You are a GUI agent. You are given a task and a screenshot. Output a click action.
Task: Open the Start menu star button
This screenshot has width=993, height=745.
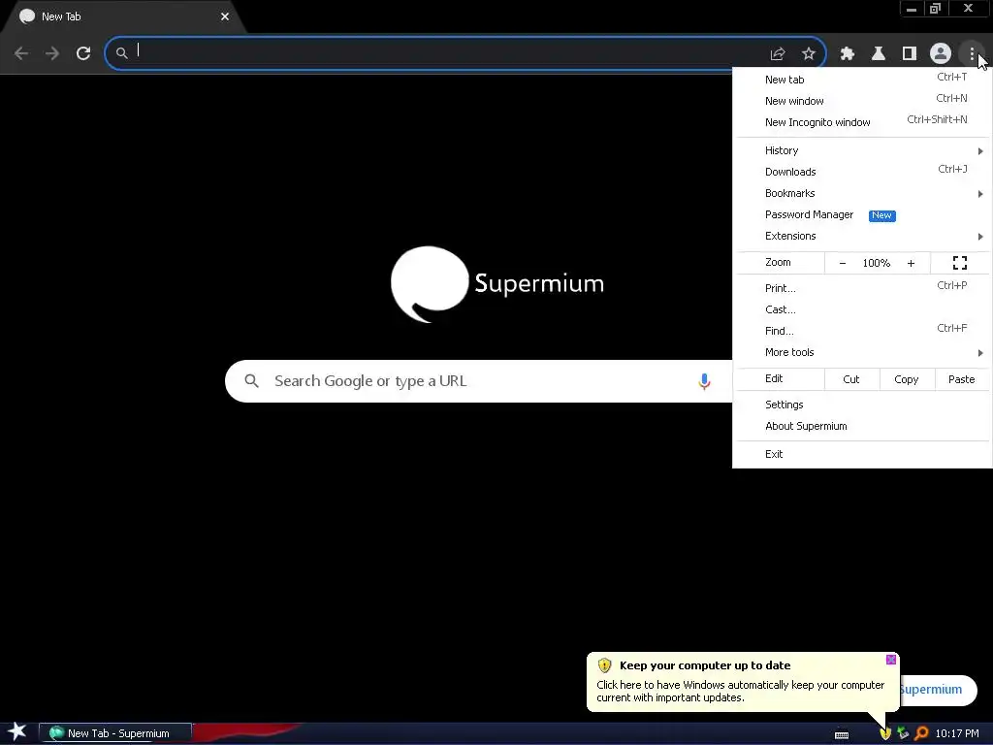pos(16,731)
